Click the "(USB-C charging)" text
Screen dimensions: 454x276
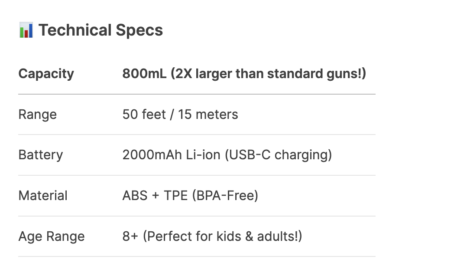click(x=278, y=155)
